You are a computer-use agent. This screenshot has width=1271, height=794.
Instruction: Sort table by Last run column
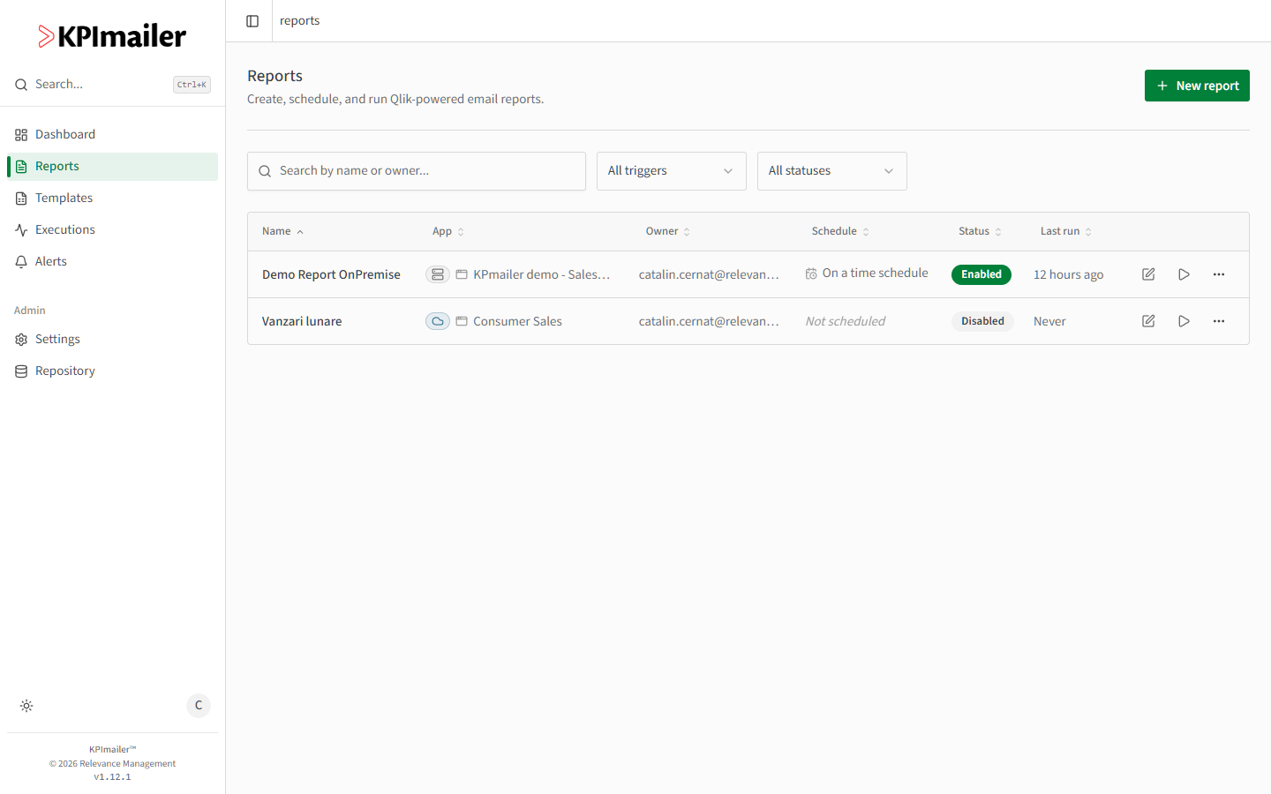[1066, 231]
